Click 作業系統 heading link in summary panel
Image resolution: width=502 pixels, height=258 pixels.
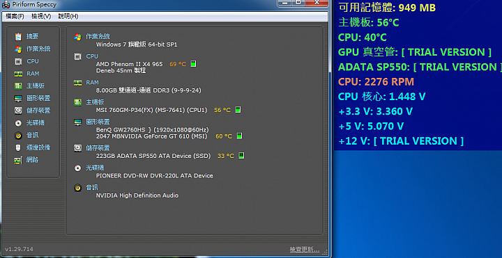pos(98,36)
